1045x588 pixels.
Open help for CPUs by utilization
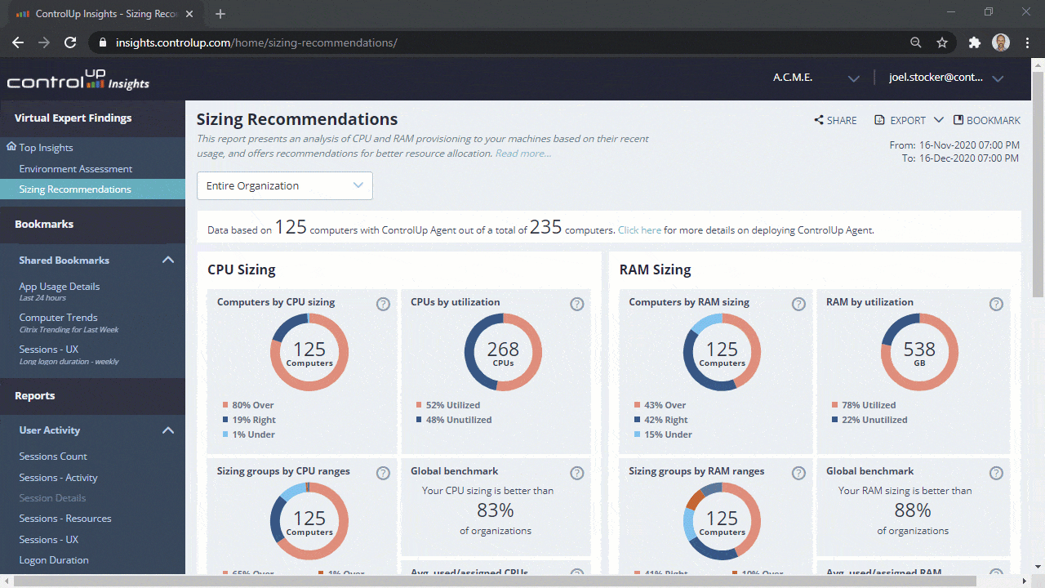pyautogui.click(x=576, y=304)
